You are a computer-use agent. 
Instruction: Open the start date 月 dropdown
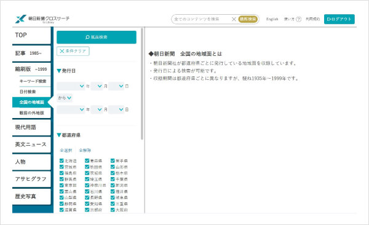pyautogui.click(x=97, y=86)
